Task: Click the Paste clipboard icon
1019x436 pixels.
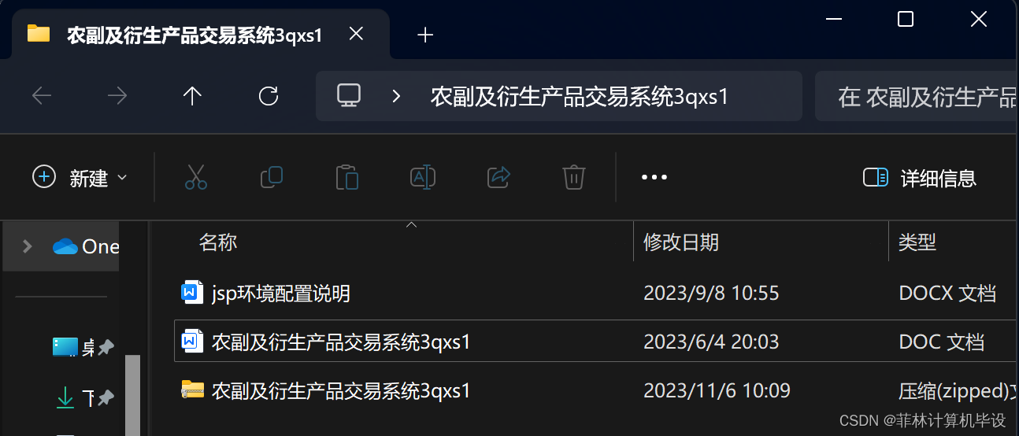Action: [347, 177]
